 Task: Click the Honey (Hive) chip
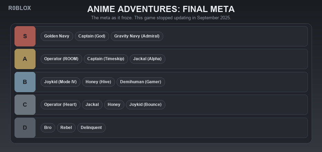pos(98,82)
